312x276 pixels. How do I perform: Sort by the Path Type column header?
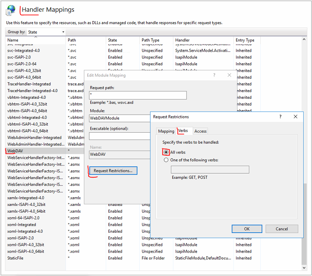pos(156,40)
